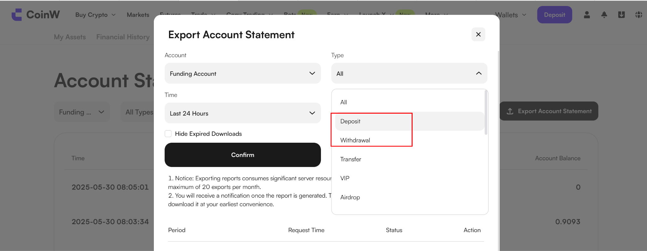Screen dimensions: 647x251
Task: Click the Confirm button
Action: click(243, 155)
